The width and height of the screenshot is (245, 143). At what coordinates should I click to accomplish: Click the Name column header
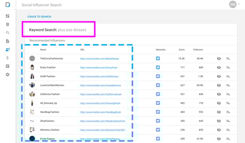43,50
